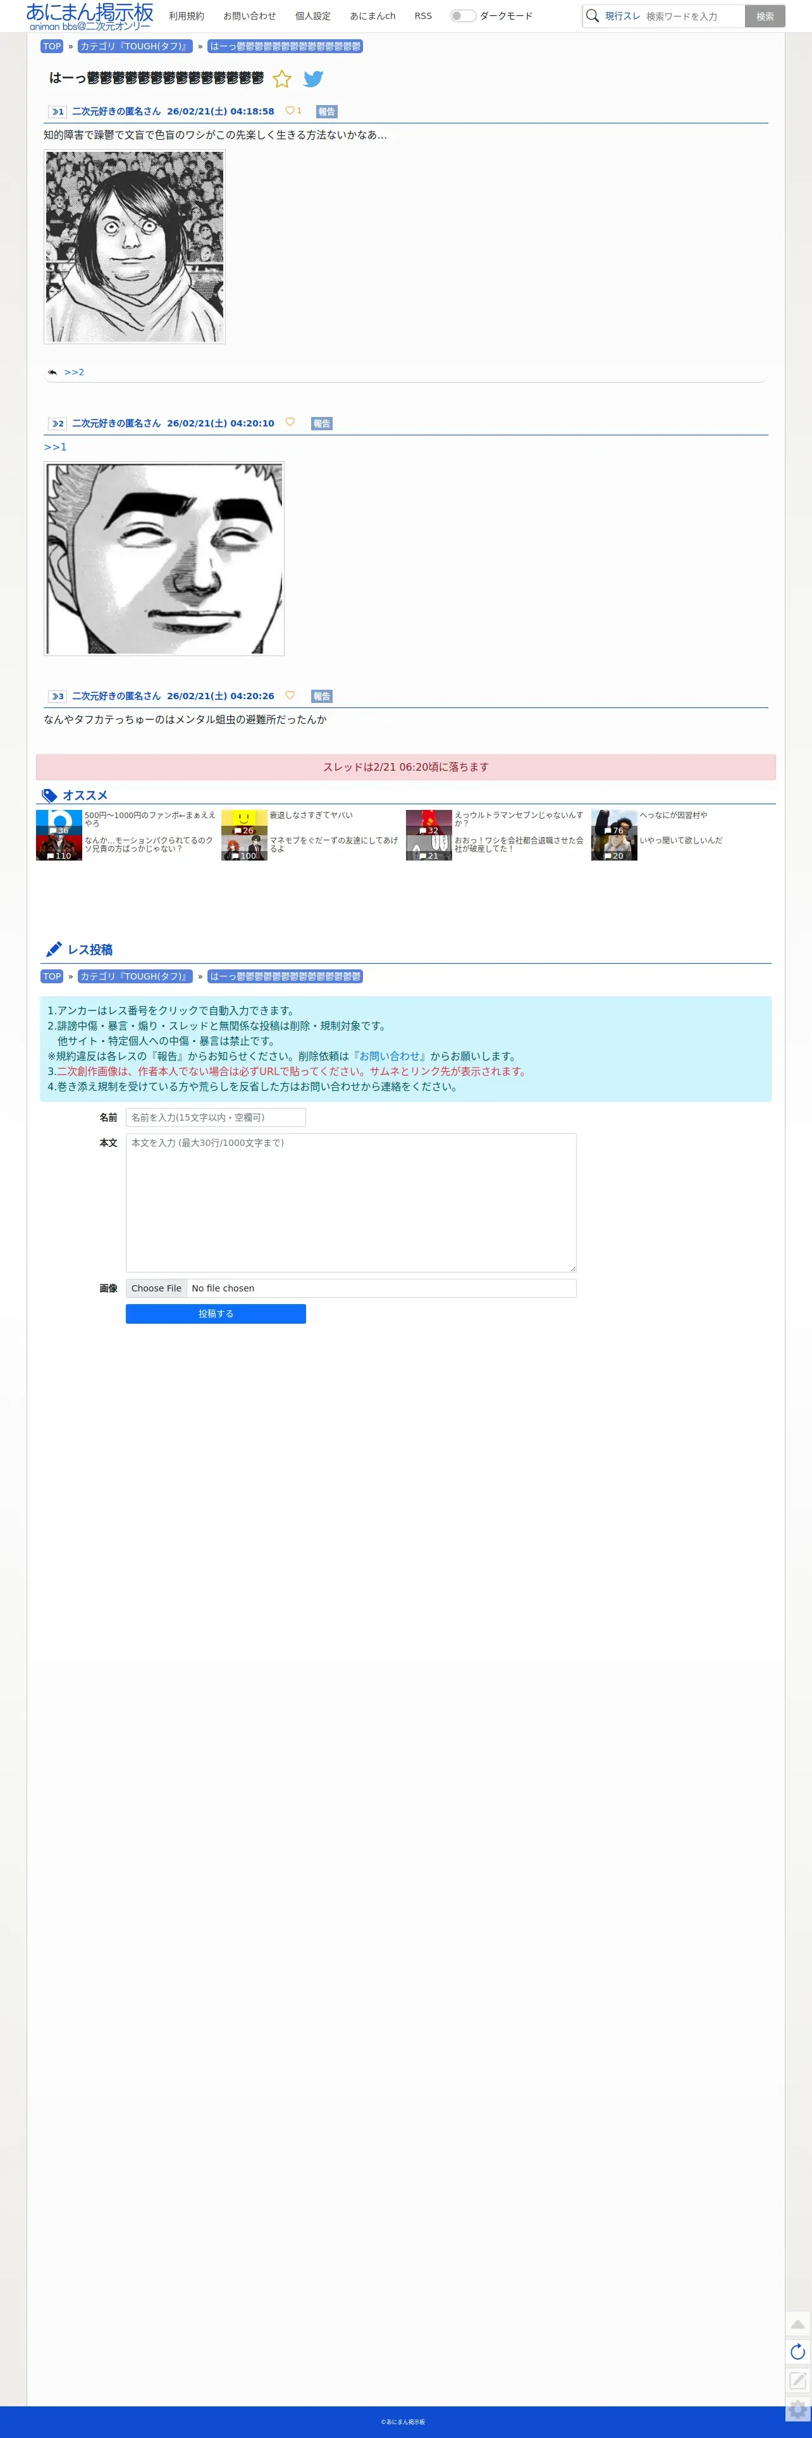Click the magnifier icon in the search box
Image resolution: width=812 pixels, height=2438 pixels.
593,16
